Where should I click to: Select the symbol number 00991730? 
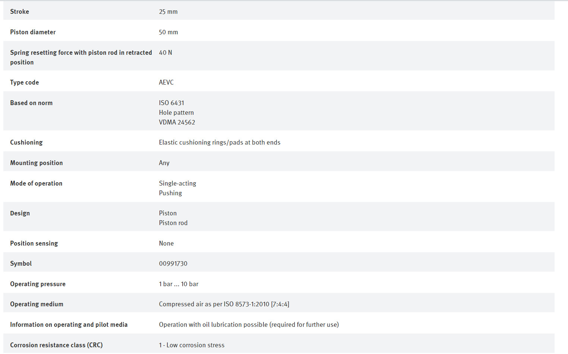point(173,263)
